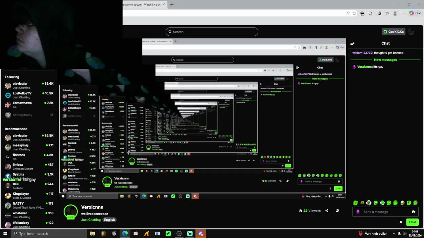Viewport: 424px width, 238px height.
Task: Open recommended channel fishtank
Action: point(29,157)
